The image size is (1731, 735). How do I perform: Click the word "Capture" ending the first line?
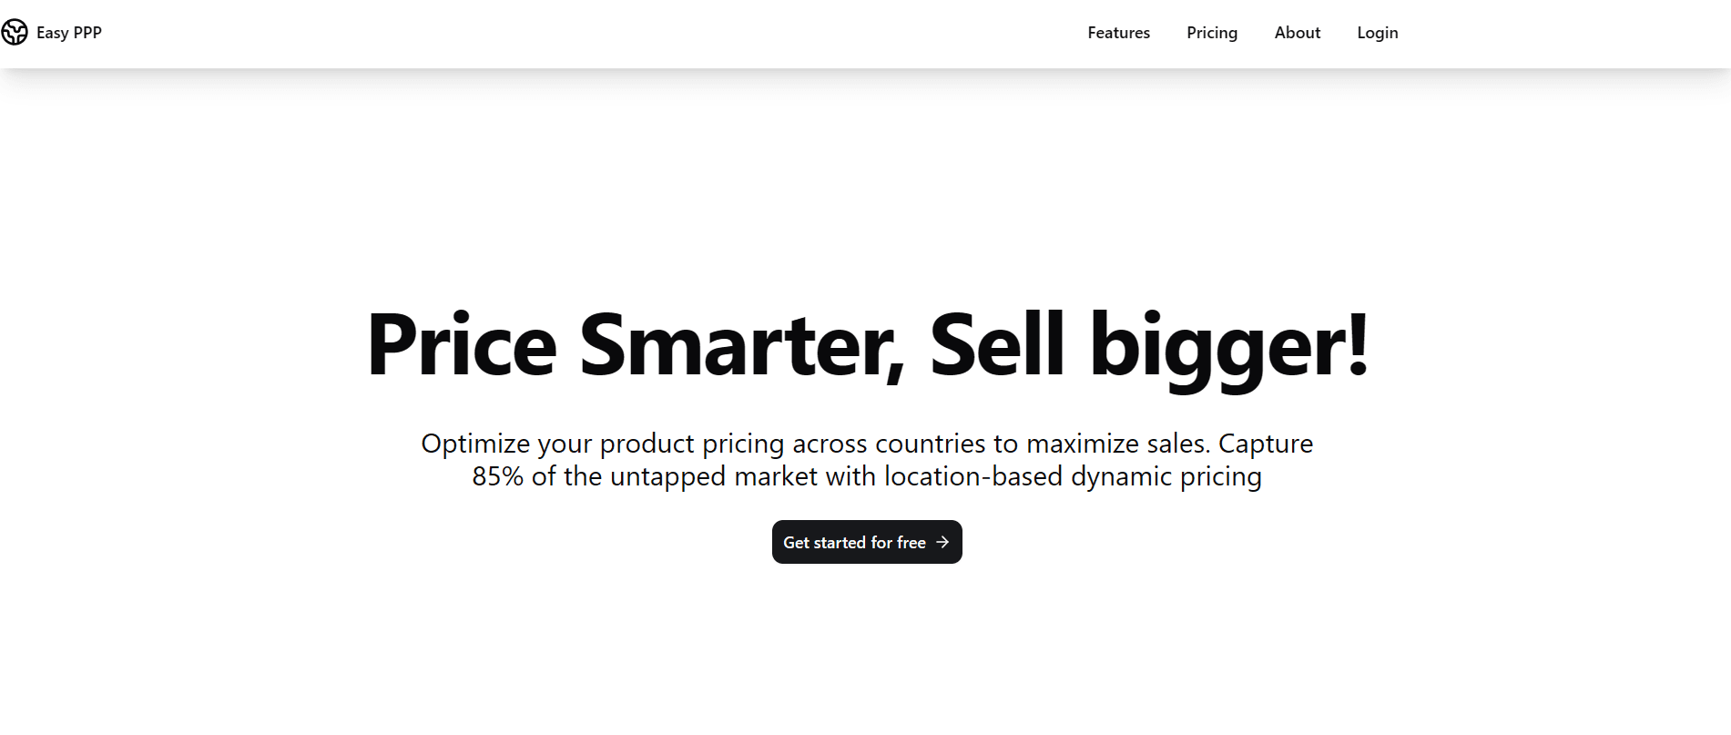pyautogui.click(x=1266, y=444)
